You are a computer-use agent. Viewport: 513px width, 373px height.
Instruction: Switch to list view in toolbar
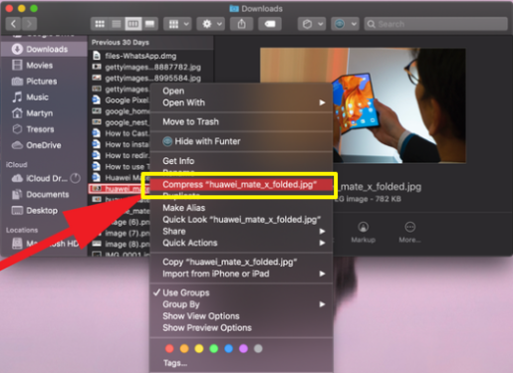tap(117, 24)
